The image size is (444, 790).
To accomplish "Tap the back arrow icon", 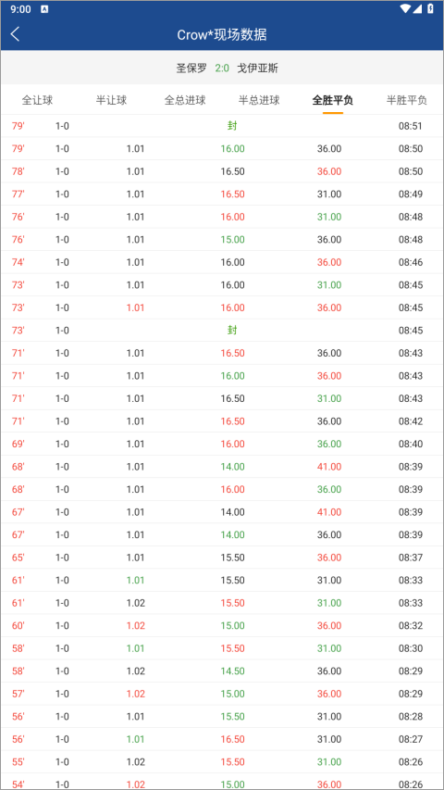I will [x=15, y=34].
